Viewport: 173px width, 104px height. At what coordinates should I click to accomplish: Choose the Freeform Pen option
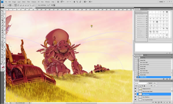pos(18,5)
